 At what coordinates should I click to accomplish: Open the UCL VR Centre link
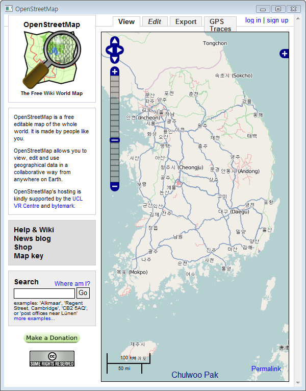point(48,202)
